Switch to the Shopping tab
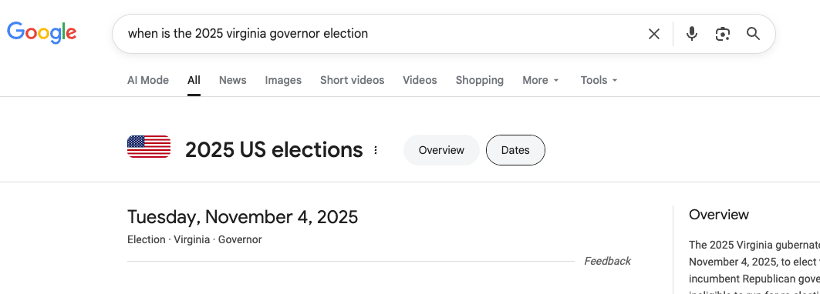Screen dimensions: 820x294 pyautogui.click(x=480, y=80)
